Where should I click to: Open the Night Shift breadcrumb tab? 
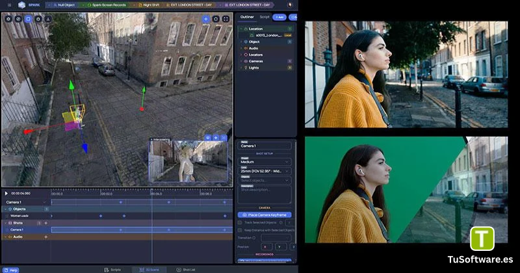click(148, 5)
